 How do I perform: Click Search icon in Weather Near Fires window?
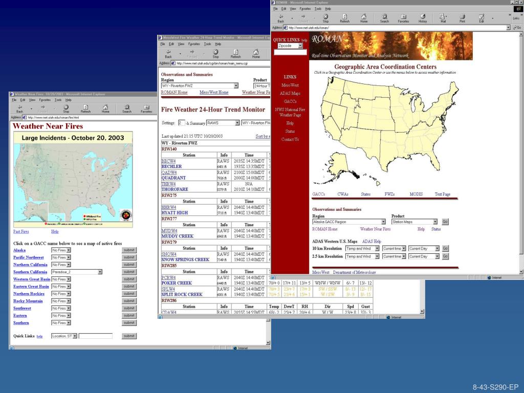pyautogui.click(x=127, y=107)
